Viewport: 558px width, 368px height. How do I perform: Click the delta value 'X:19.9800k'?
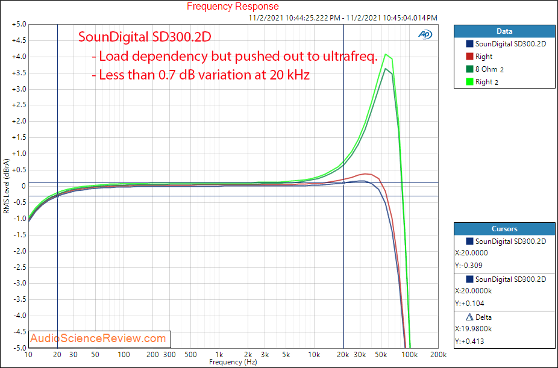click(x=473, y=329)
